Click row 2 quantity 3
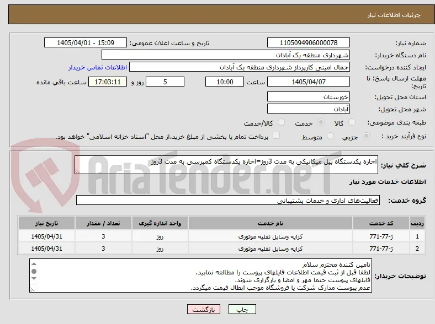The height and width of the screenshot is (324, 435). pyautogui.click(x=103, y=249)
